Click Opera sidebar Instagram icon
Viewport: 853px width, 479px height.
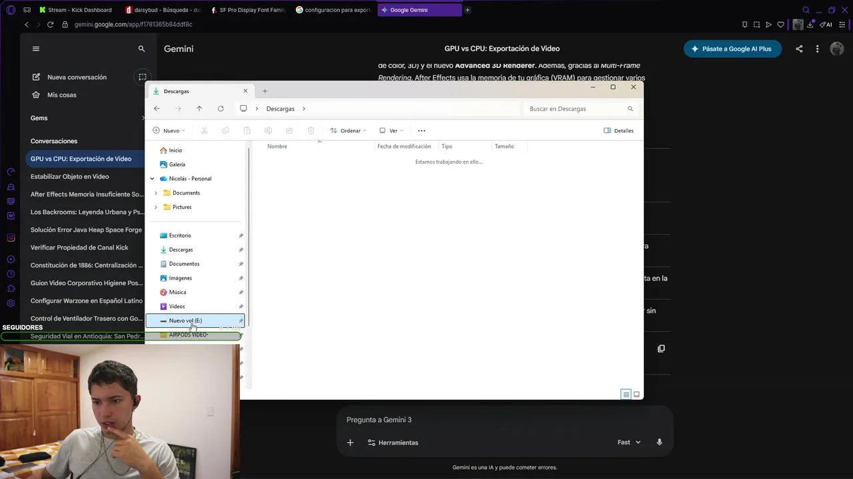pos(11,238)
